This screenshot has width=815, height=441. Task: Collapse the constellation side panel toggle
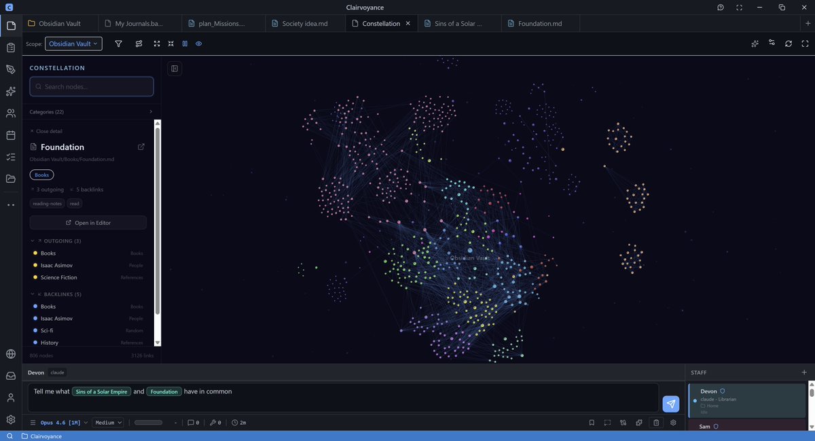[175, 69]
